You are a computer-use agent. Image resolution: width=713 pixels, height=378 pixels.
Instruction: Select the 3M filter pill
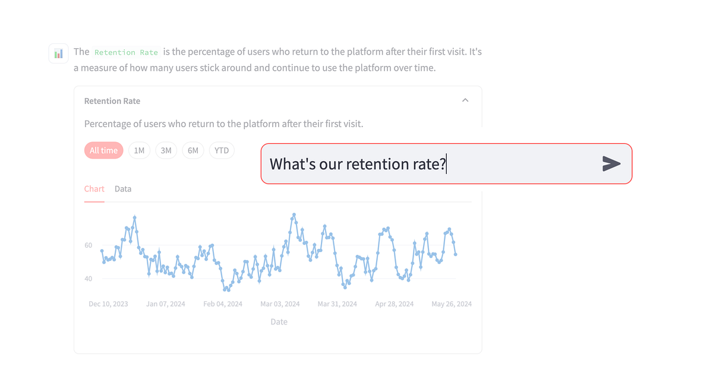(166, 150)
